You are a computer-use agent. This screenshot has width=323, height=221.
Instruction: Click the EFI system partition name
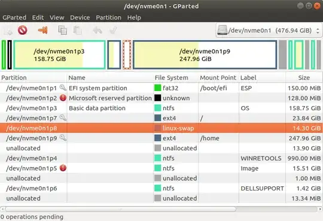coord(98,88)
